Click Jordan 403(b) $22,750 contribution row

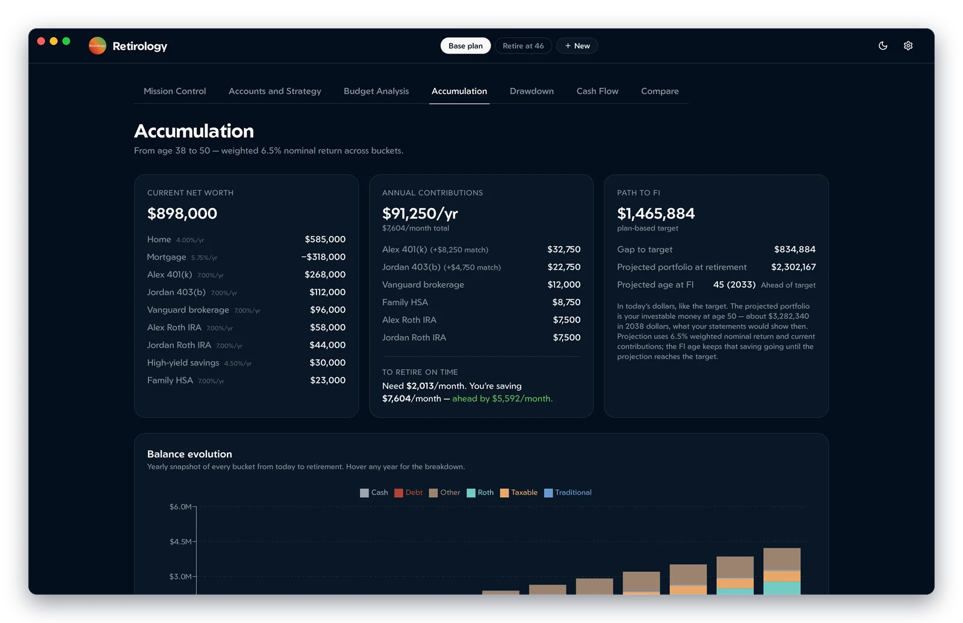(481, 267)
